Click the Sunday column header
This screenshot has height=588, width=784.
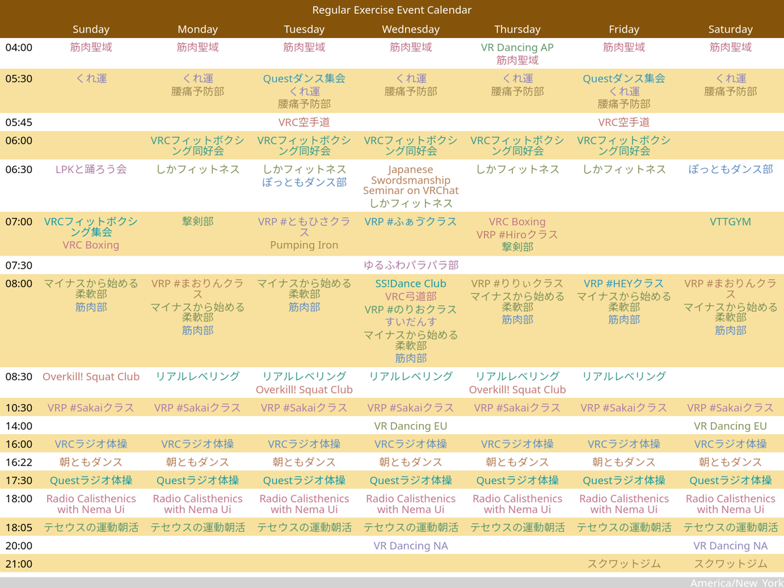coord(91,29)
